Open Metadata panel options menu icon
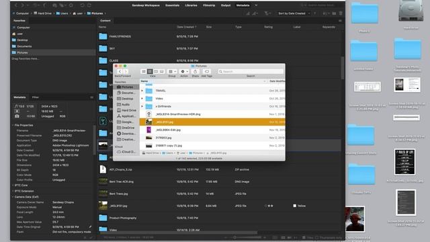Viewport: 430px width, 242px height. (x=91, y=97)
